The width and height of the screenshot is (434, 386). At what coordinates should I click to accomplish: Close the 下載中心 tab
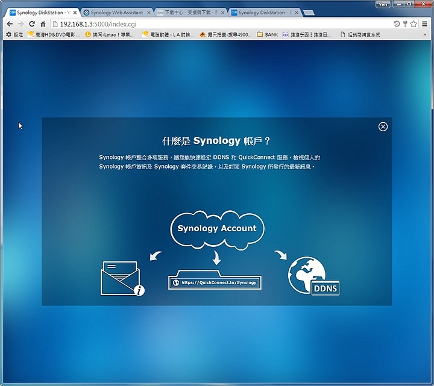(x=222, y=13)
